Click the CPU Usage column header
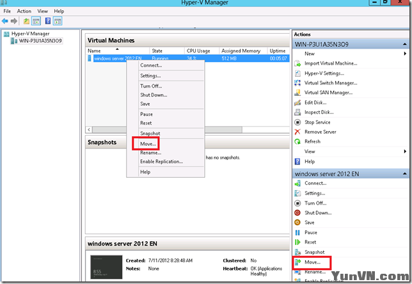The height and width of the screenshot is (284, 412). click(x=202, y=51)
